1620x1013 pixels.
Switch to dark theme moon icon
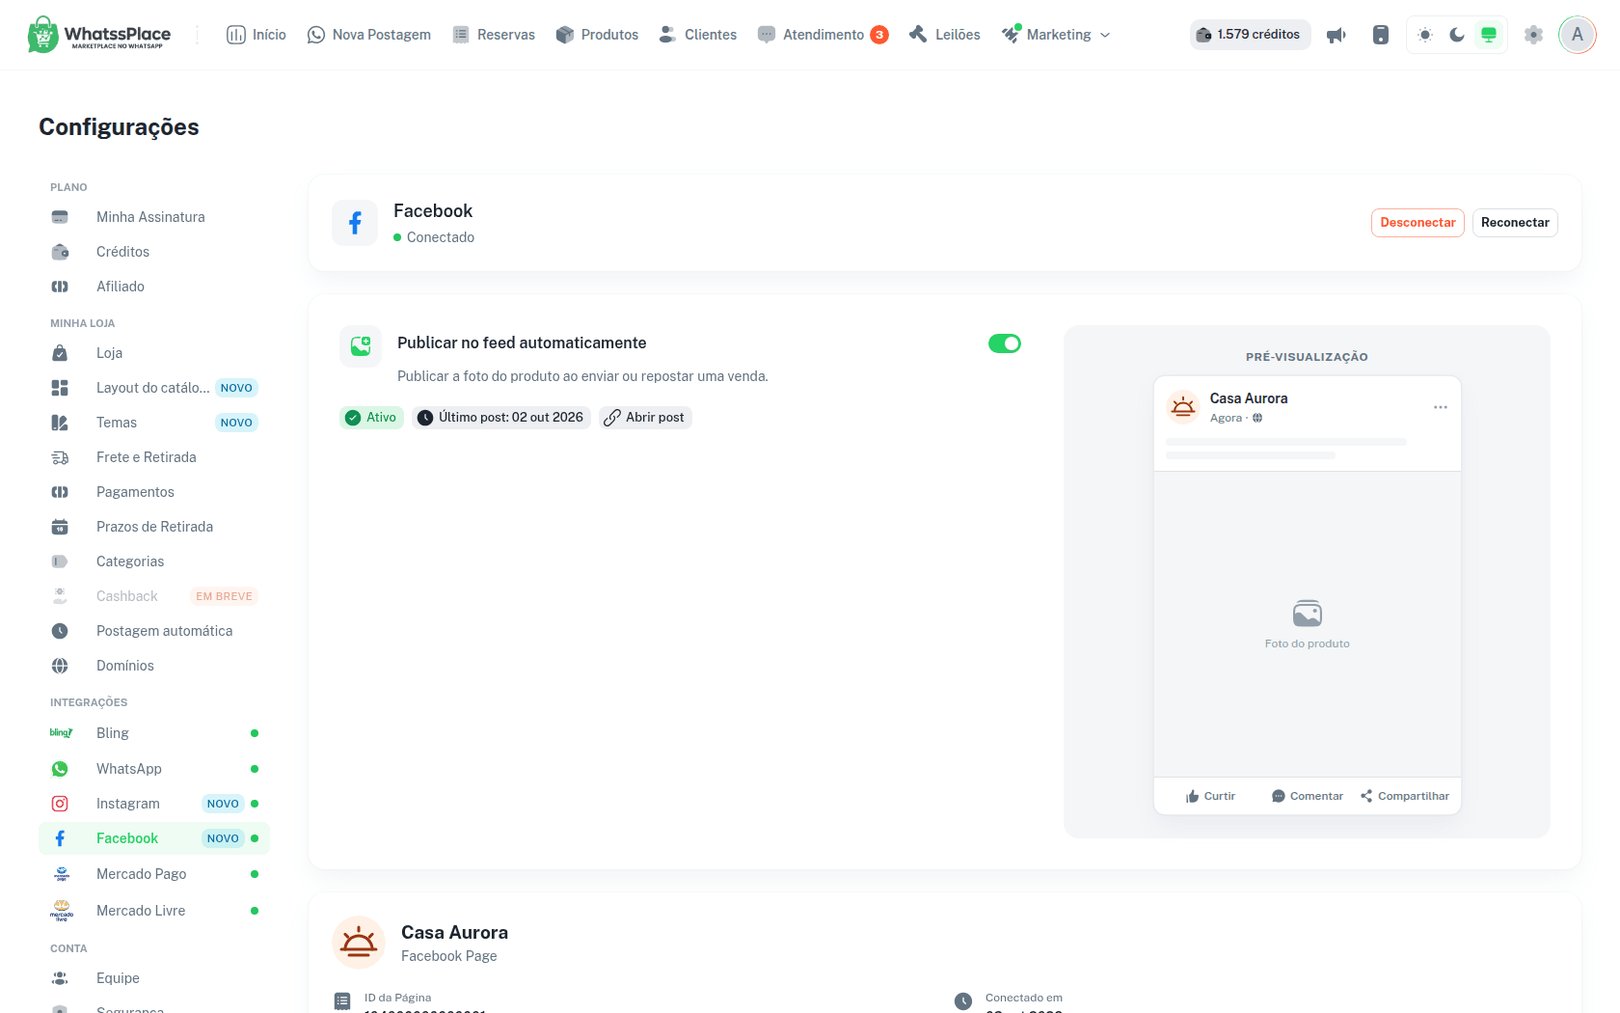pyautogui.click(x=1457, y=35)
